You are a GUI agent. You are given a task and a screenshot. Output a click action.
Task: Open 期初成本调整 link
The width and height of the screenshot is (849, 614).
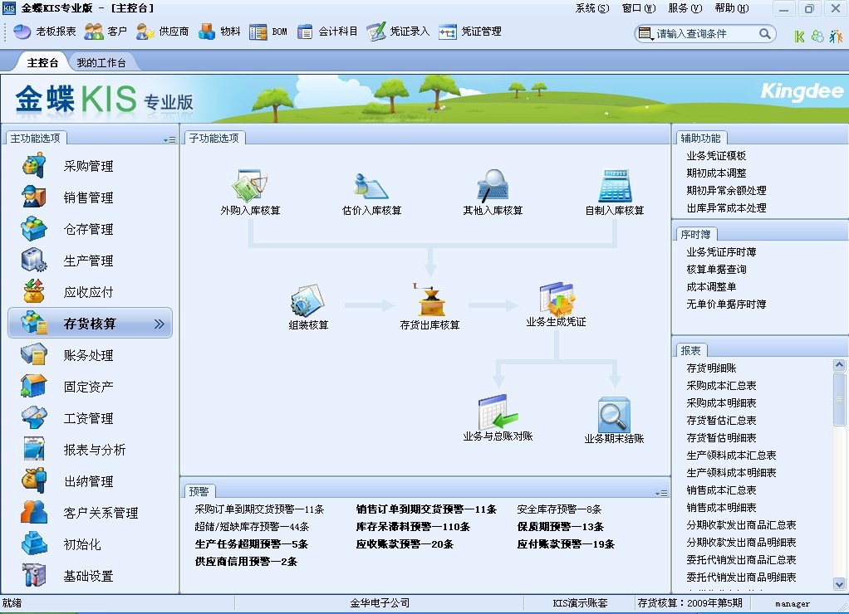tap(716, 173)
